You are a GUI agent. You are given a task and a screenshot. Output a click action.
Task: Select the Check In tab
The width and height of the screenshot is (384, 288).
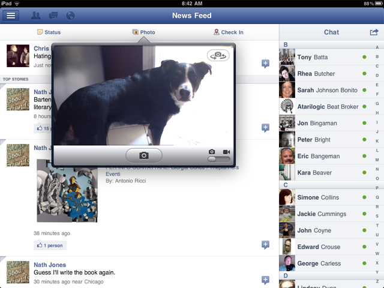click(x=229, y=32)
